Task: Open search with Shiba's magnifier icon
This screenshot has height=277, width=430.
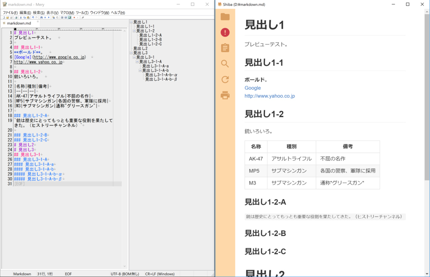Action: point(225,63)
